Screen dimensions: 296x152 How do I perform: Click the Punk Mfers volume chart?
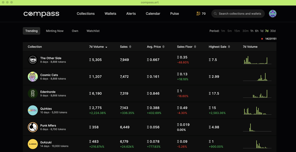tap(257, 128)
